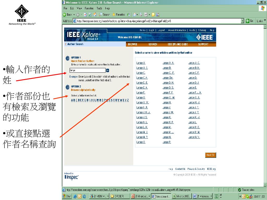Image resolution: width=267 pixels, height=200 pixels.
Task: Click the Internet Explorer quick launch icon
Action: click(75, 196)
